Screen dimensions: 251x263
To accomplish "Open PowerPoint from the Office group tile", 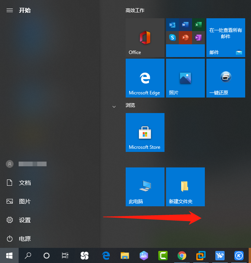I will point(185,38).
